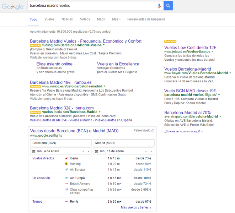Click the info icon next to Patrocinado
Image resolution: width=235 pixels, height=213 pixels.
pyautogui.click(x=153, y=131)
